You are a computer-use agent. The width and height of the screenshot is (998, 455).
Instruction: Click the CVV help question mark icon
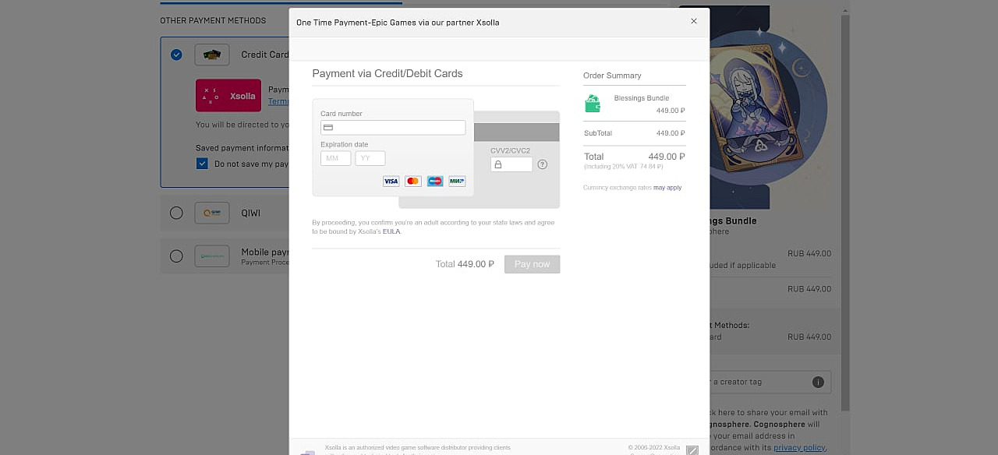543,164
